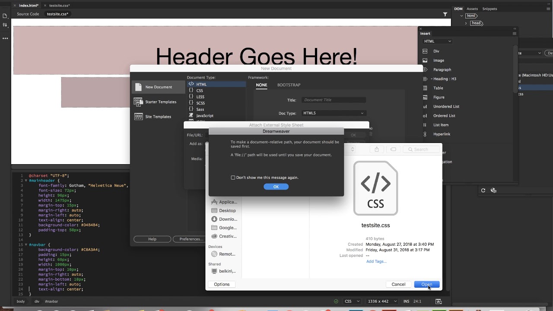Screen dimensions: 553x311
Task: Click Cancel in the file chooser dialog
Action: pos(398,284)
